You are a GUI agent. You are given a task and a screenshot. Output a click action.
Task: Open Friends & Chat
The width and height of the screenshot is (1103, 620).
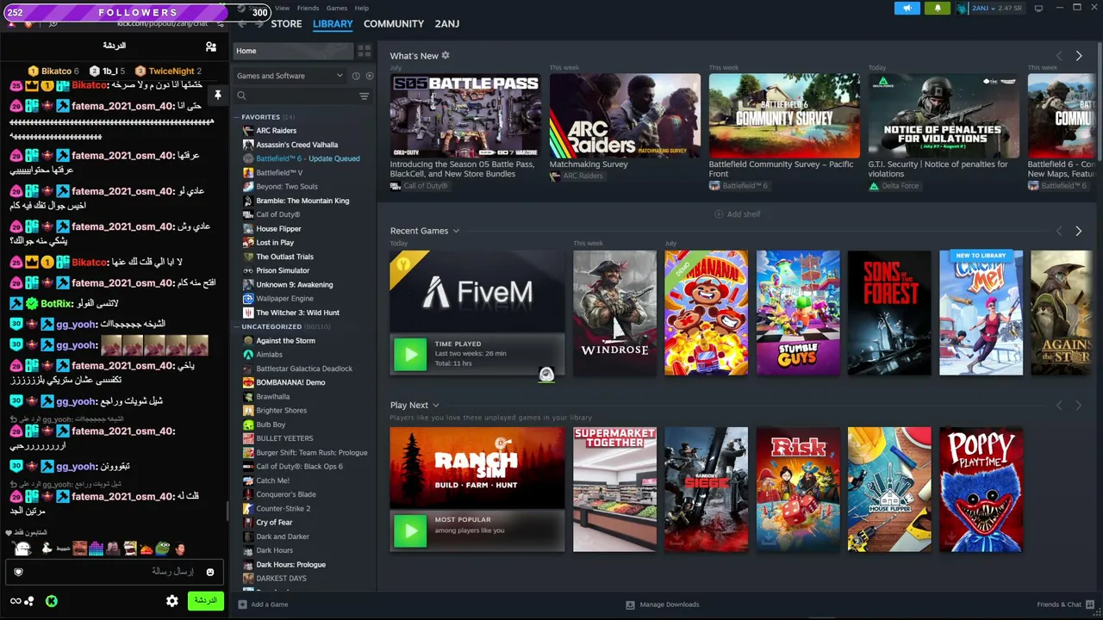1064,604
